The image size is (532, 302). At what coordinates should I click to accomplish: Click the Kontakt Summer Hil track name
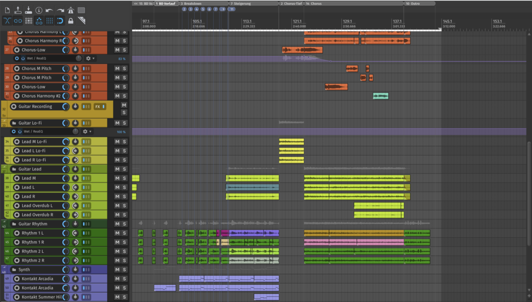pyautogui.click(x=42, y=297)
